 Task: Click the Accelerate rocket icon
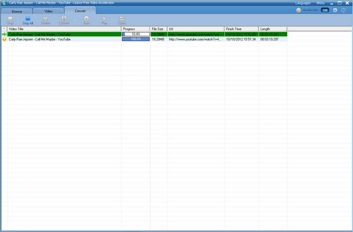click(x=299, y=10)
